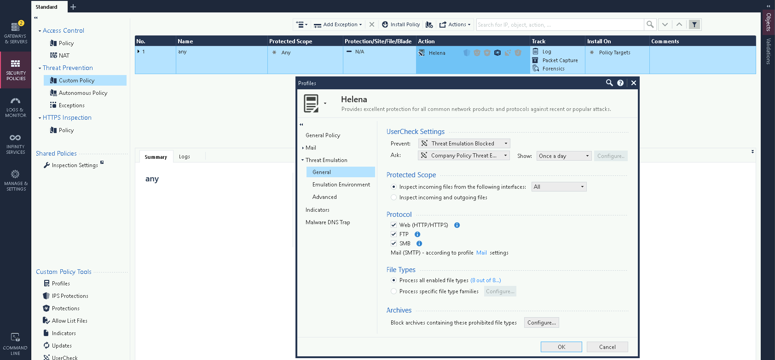Expand the Mail tree node
This screenshot has height=360, width=775.
tap(303, 148)
